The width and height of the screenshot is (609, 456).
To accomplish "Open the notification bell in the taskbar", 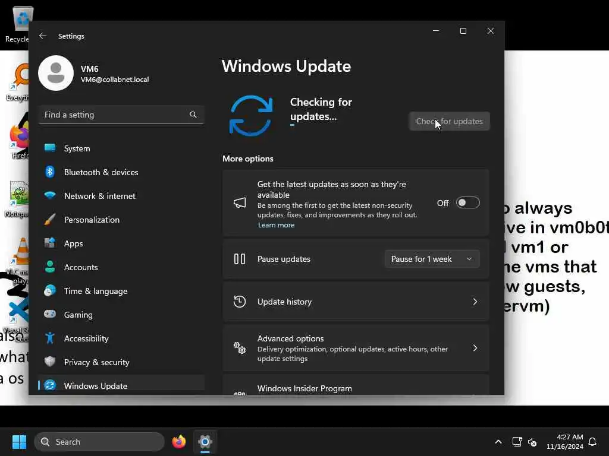I will pyautogui.click(x=593, y=442).
